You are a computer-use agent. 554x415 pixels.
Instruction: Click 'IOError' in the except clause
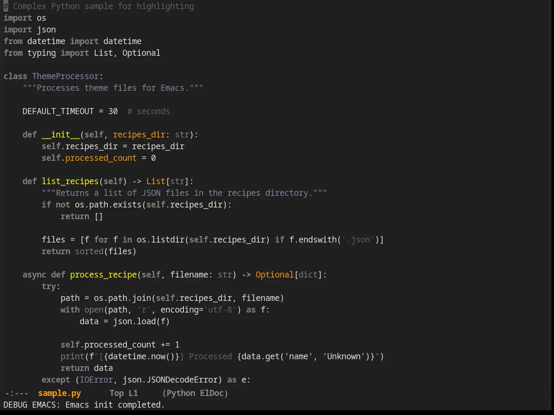pyautogui.click(x=96, y=380)
